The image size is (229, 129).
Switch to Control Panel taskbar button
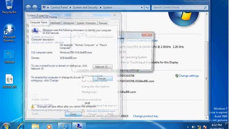64,126
